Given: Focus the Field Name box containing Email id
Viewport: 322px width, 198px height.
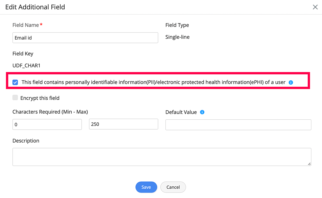Looking at the screenshot, I should (85, 38).
